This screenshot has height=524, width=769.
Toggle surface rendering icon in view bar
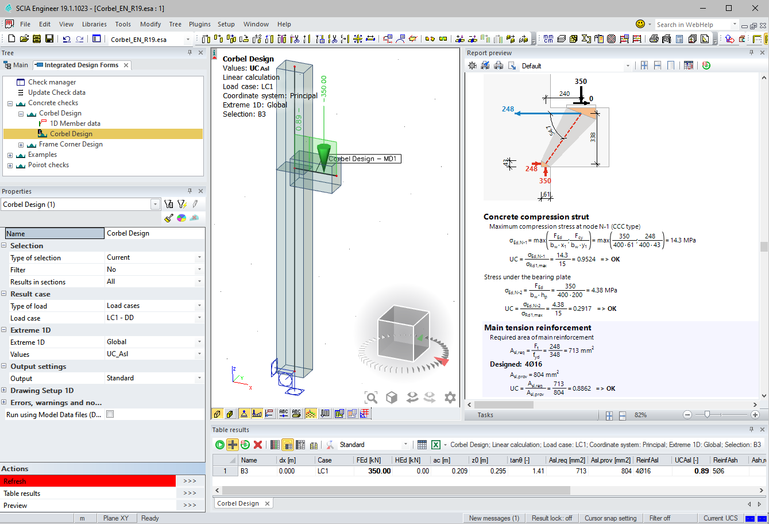pyautogui.click(x=230, y=413)
